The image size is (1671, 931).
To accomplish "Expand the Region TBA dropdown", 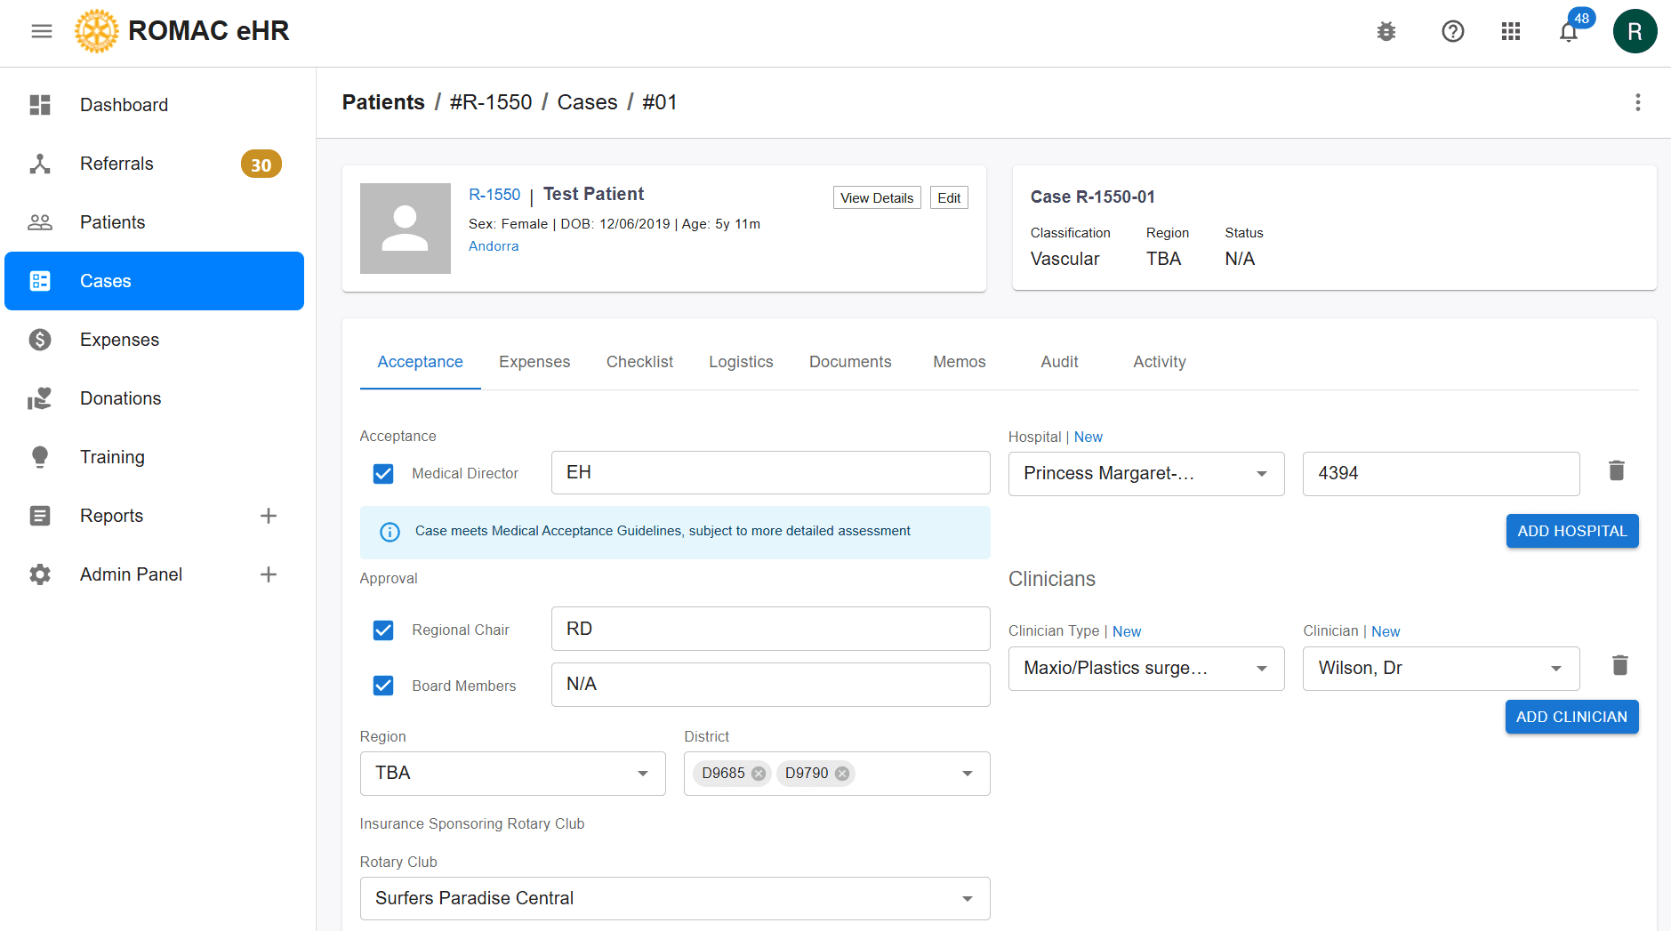I will coord(512,774).
